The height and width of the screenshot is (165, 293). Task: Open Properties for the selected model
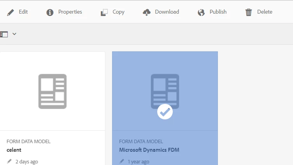(x=70, y=12)
